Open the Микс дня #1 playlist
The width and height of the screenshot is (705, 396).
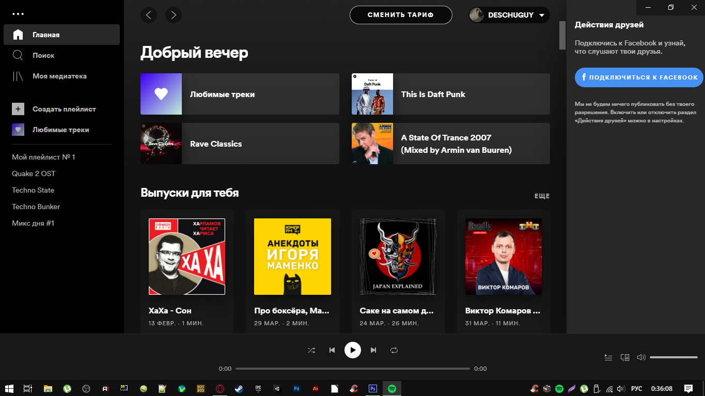[x=33, y=223]
